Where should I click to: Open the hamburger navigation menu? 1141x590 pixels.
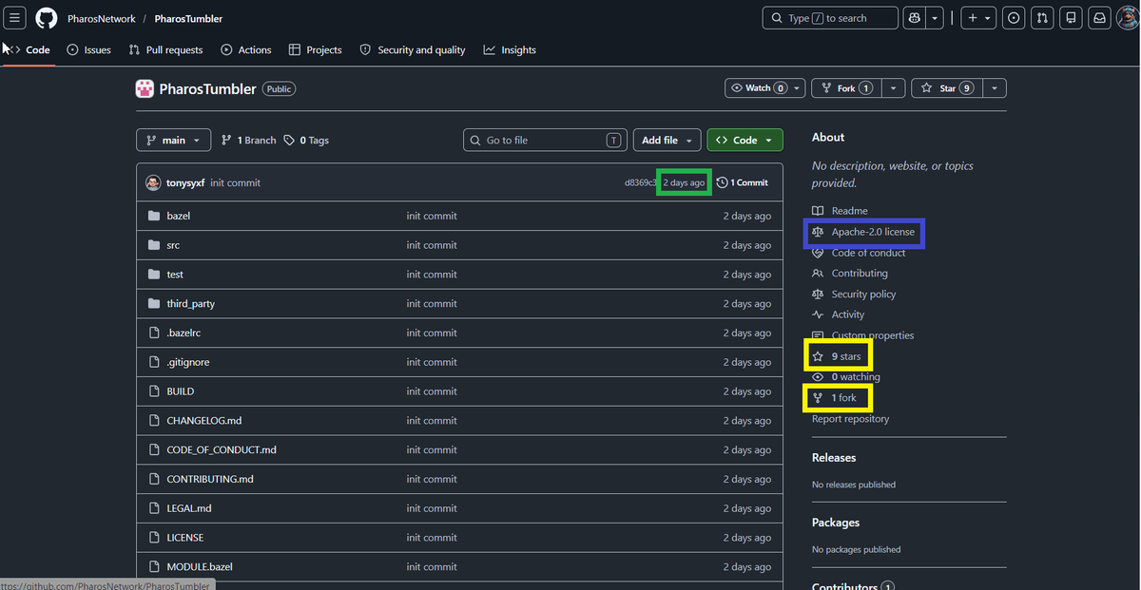click(x=16, y=18)
